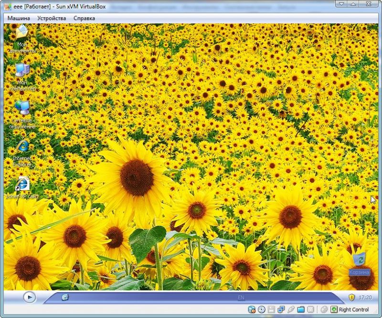Open the Справка menu
This screenshot has height=318, width=382.
click(84, 18)
